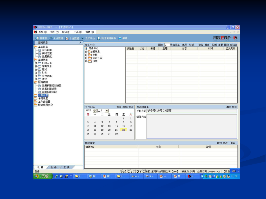Viewport: 266px width, 199px height.
Task: Click the 帮助 question mark toolbar icon
Action: point(120,38)
